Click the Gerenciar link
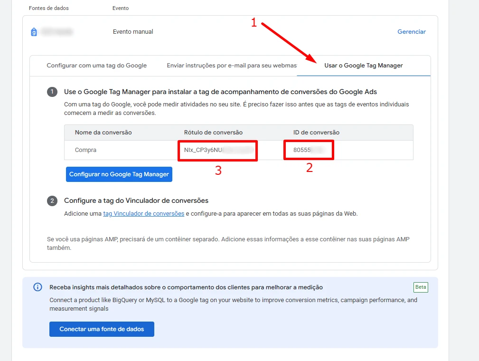The height and width of the screenshot is (361, 479). [412, 32]
